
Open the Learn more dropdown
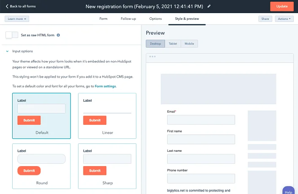17,19
